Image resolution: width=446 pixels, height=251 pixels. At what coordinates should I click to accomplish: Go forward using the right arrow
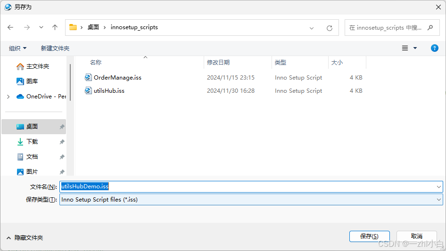click(x=27, y=27)
